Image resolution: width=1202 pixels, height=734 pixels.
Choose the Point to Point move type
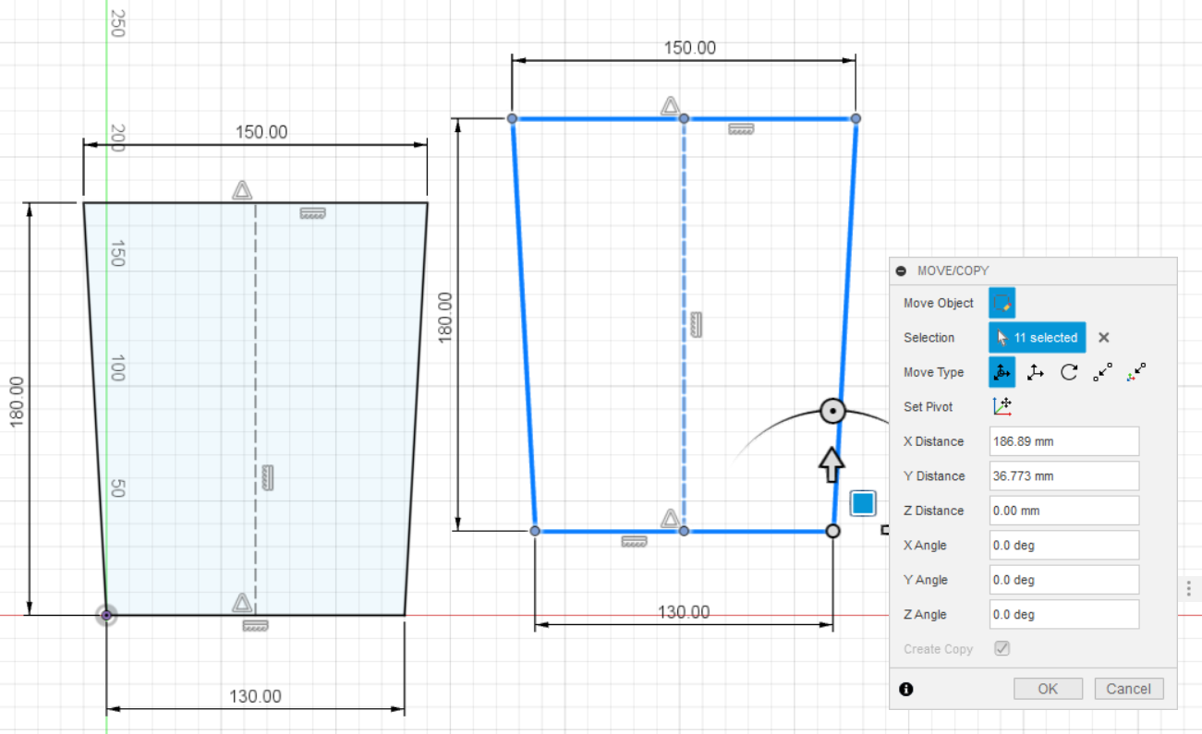pos(1102,372)
